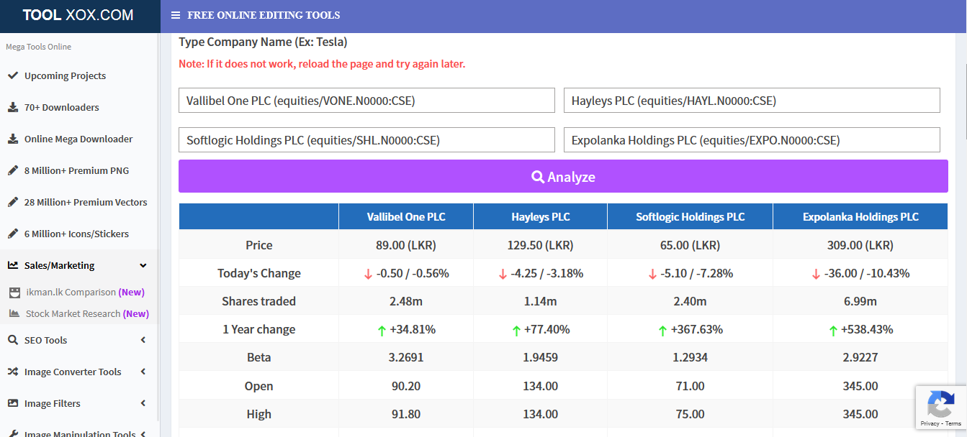Click pencil icon beside 28 Million+ Premium Vectors
Screen dimensions: 967x437
tap(12, 202)
